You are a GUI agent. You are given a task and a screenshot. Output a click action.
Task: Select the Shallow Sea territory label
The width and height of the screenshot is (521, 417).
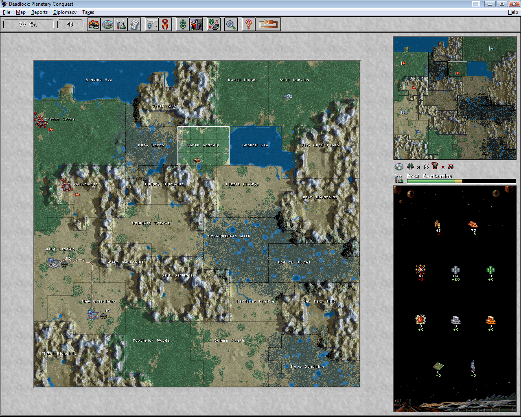point(255,145)
